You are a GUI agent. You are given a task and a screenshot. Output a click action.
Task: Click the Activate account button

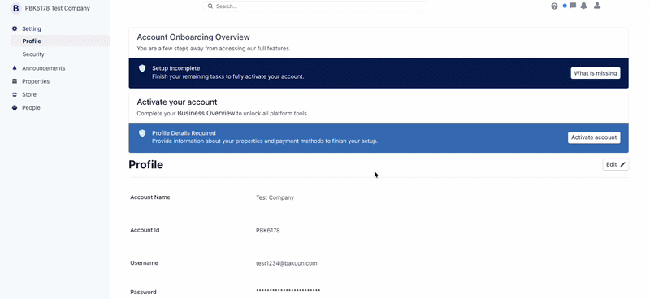tap(594, 137)
